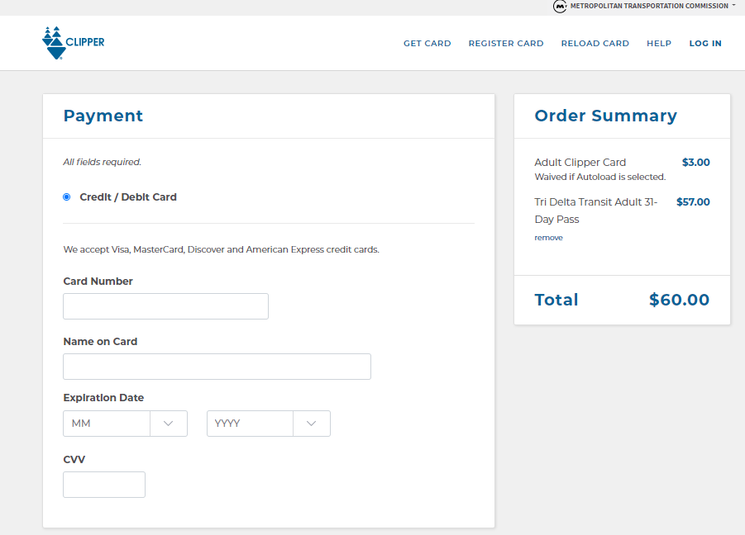Remove Tri Delta Transit pass from order

[x=548, y=238]
